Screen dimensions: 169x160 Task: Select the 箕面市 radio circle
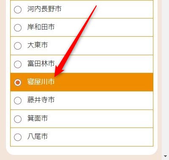tap(18, 119)
